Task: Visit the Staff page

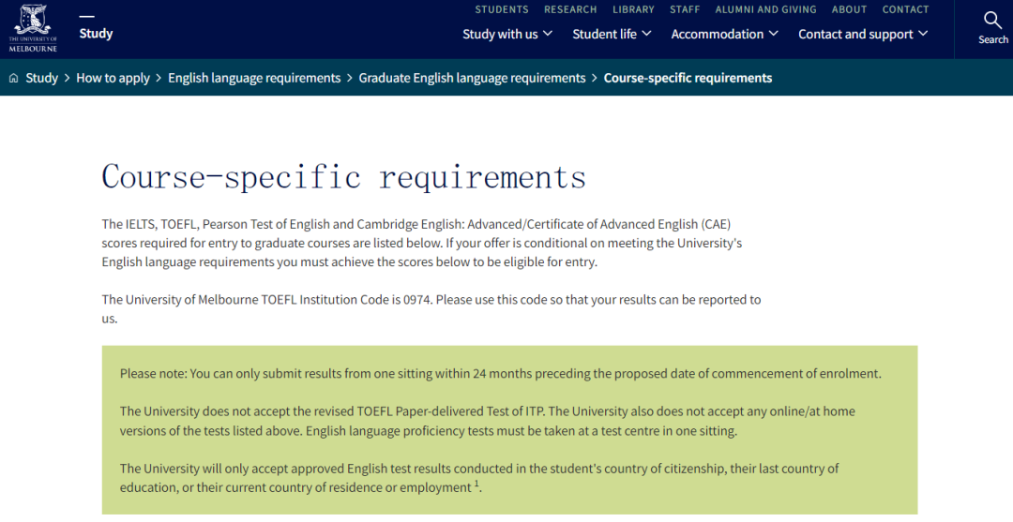Action: (685, 9)
